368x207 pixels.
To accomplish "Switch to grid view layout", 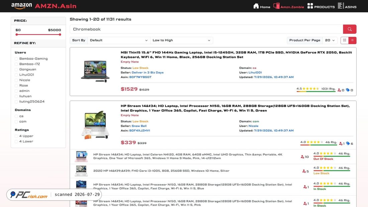I will (345, 40).
